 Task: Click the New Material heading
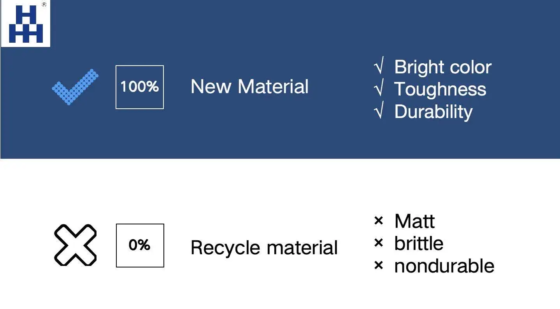point(249,87)
